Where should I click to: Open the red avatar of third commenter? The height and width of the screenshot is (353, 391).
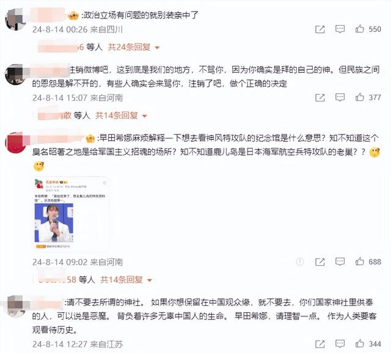coord(15,142)
